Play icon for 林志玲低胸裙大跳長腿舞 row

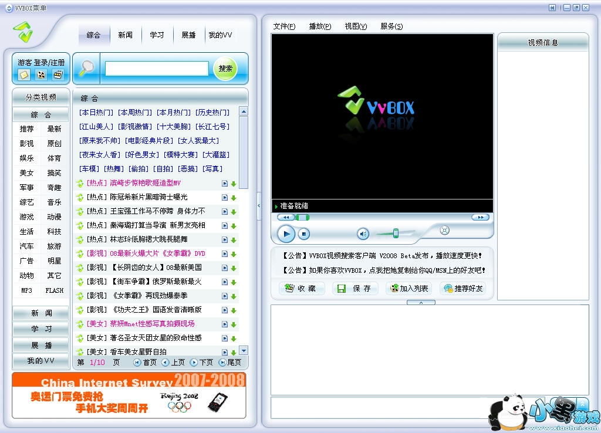pos(225,240)
